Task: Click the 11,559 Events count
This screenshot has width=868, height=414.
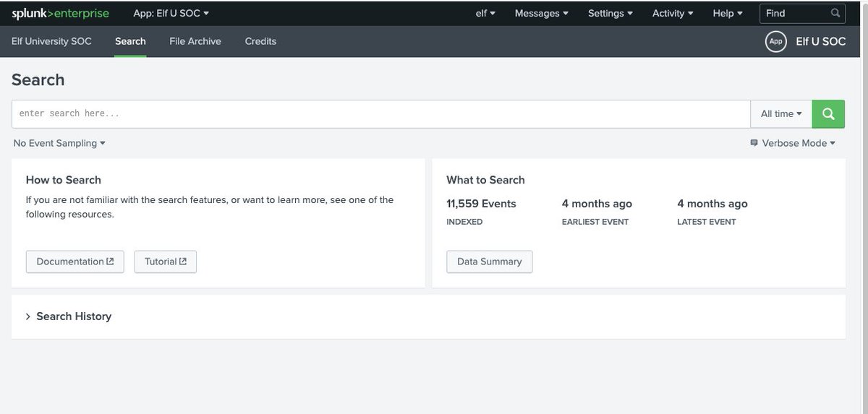Action: pos(481,204)
